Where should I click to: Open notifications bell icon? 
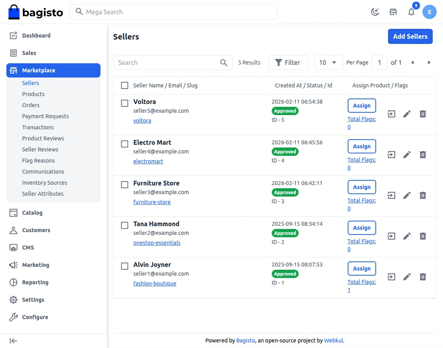click(x=411, y=12)
